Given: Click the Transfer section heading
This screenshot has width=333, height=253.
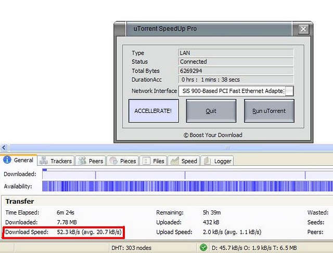Looking at the screenshot, I should click(x=20, y=201).
